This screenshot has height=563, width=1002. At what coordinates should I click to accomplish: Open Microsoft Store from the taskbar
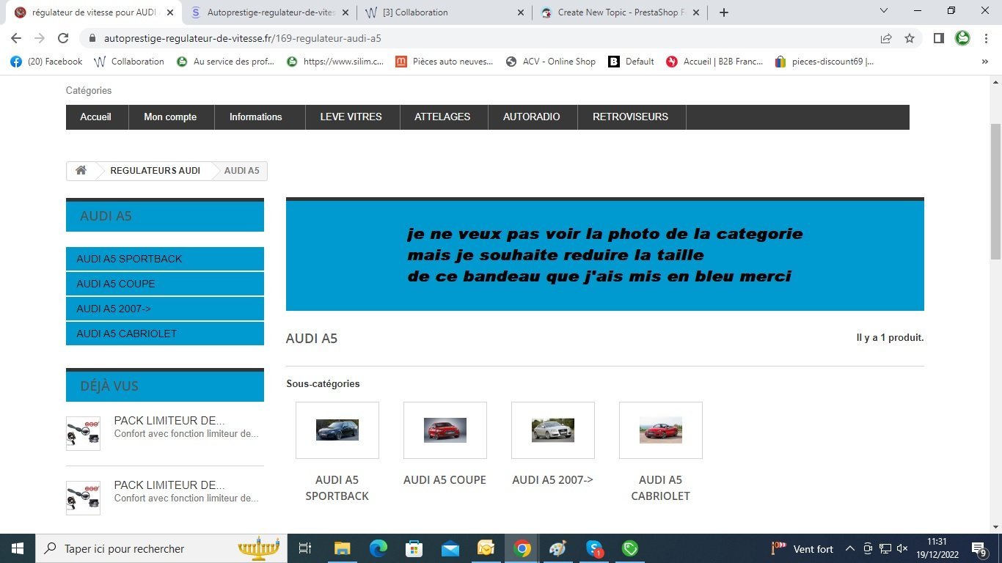click(414, 548)
